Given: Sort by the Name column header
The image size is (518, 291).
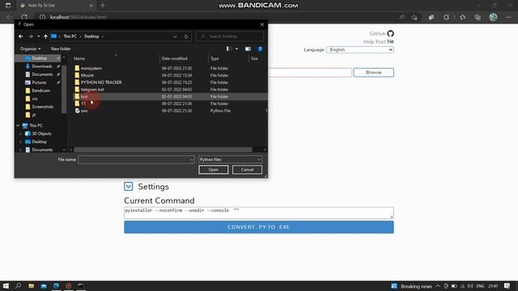Looking at the screenshot, I should (x=116, y=58).
